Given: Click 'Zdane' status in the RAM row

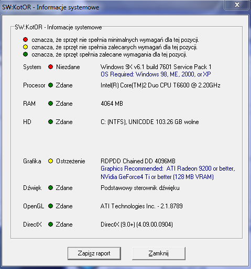Looking at the screenshot, I should click(x=64, y=104).
